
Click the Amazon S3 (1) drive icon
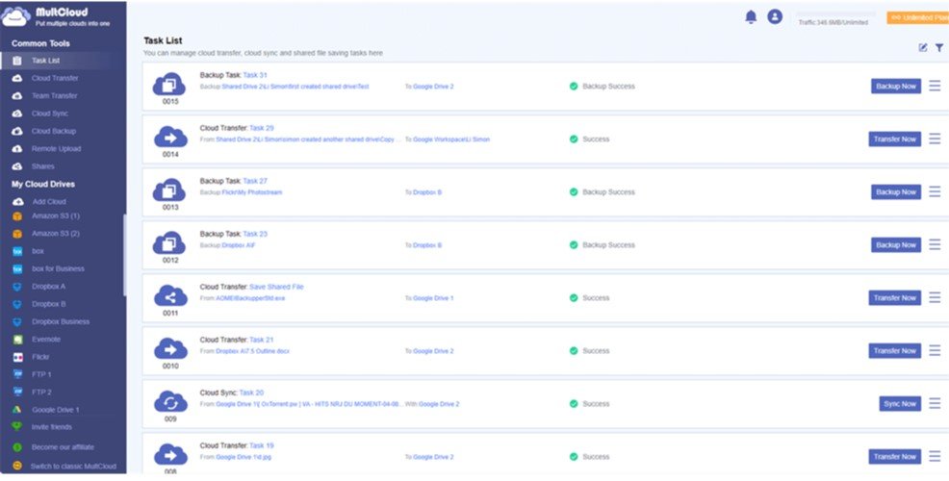click(17, 216)
